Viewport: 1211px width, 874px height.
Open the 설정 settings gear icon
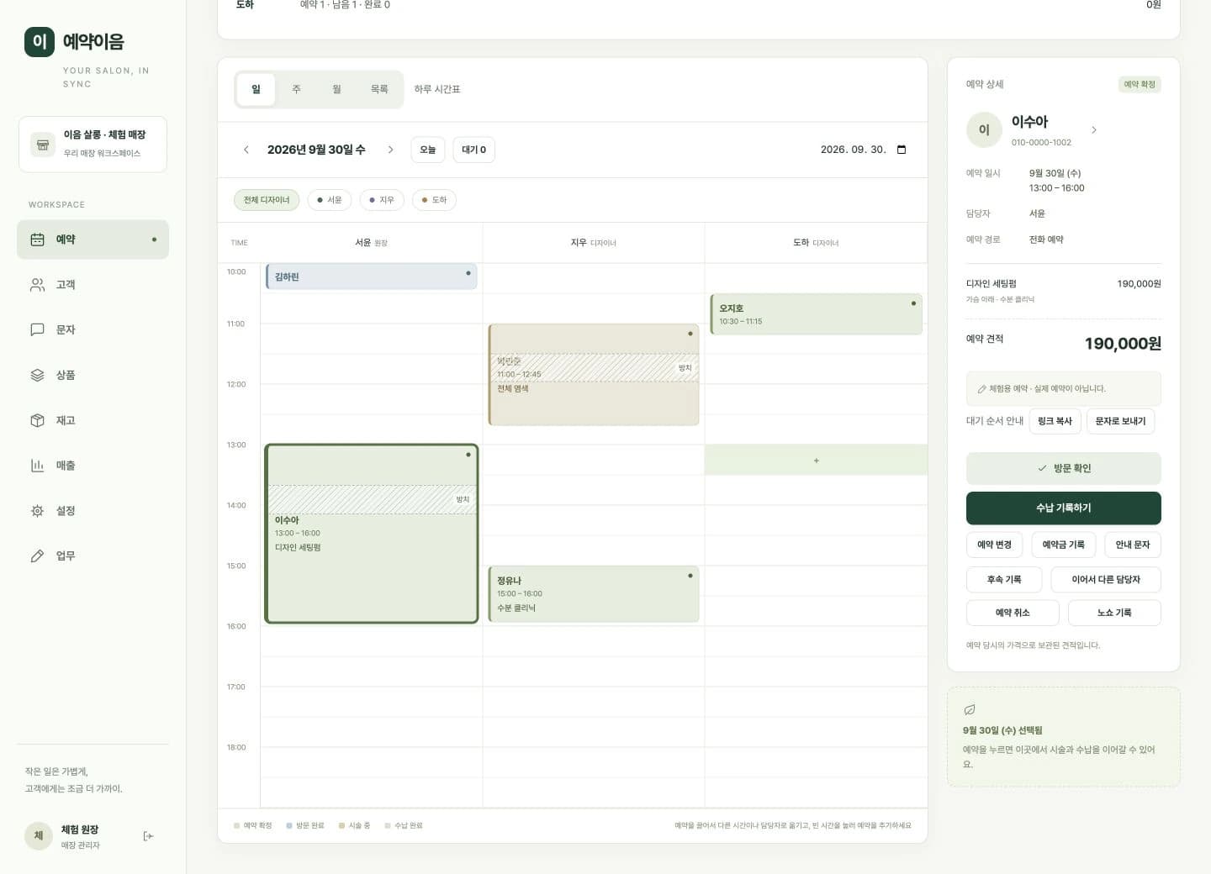37,511
